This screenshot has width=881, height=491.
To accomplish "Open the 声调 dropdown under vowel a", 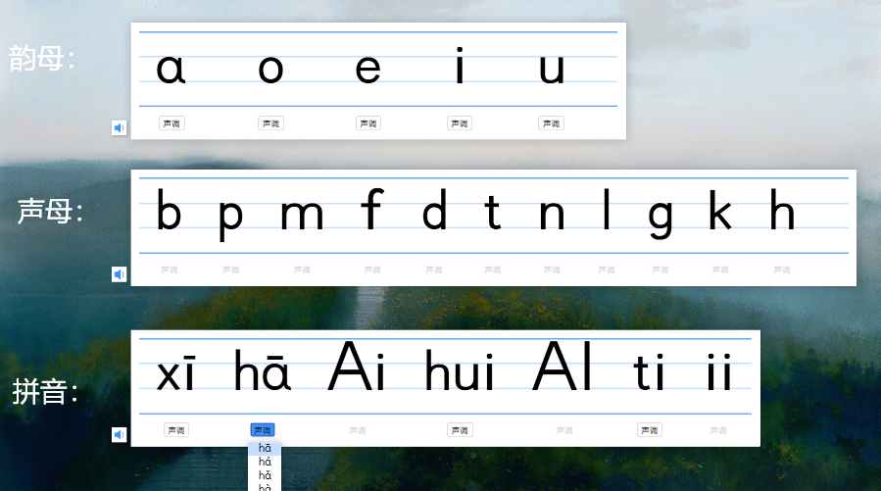I will [x=171, y=123].
